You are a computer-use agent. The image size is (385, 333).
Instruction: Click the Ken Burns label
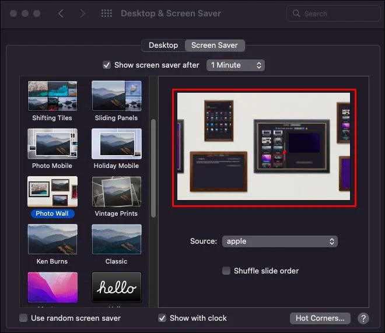pos(52,261)
